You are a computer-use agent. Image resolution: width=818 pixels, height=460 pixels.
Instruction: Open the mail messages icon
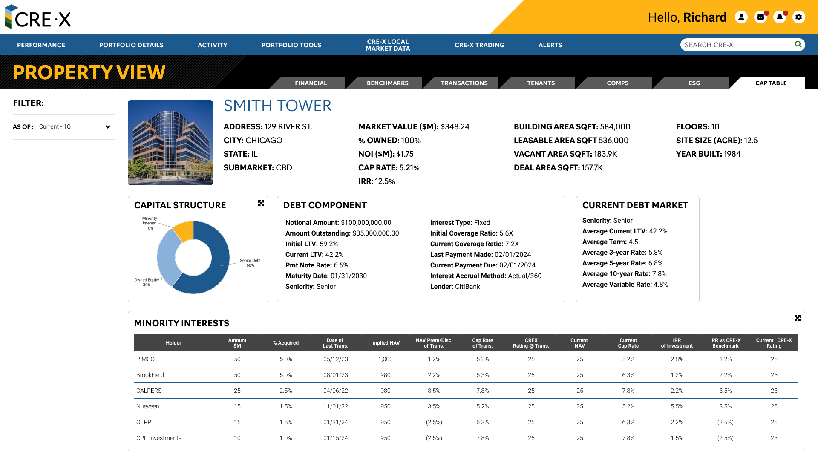(760, 17)
